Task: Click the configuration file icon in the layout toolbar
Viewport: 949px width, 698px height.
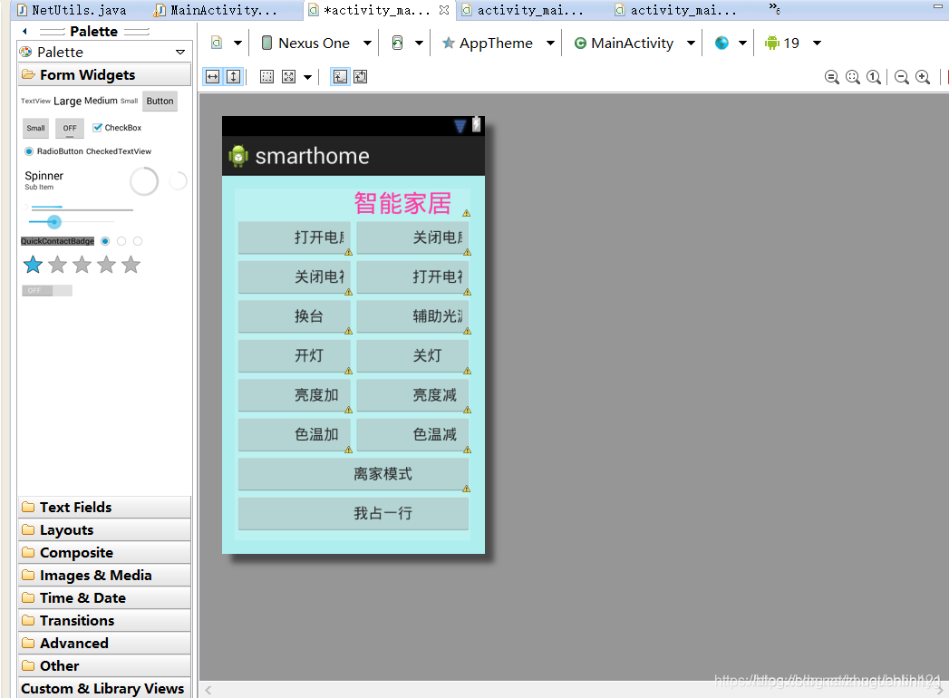Action: click(217, 43)
